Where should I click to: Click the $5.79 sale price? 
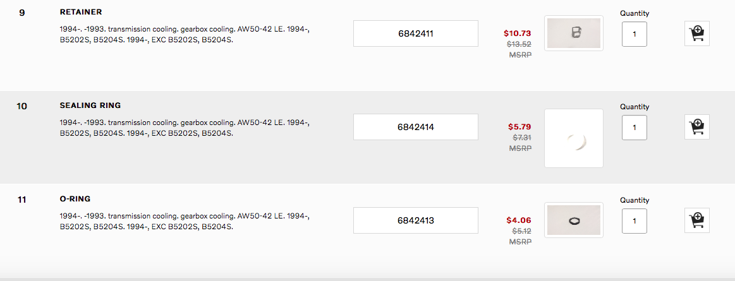click(519, 127)
